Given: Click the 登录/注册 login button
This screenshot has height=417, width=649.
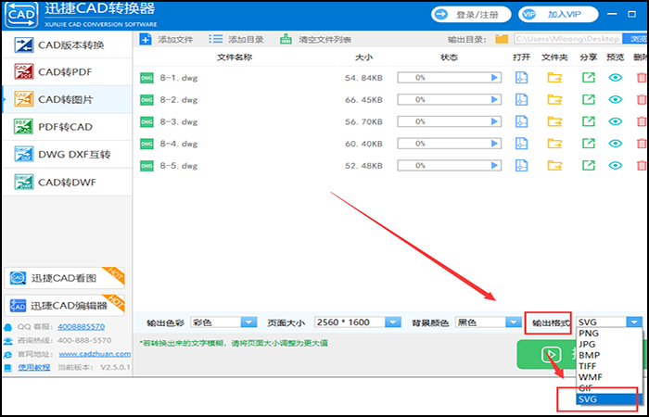Looking at the screenshot, I should coord(470,15).
